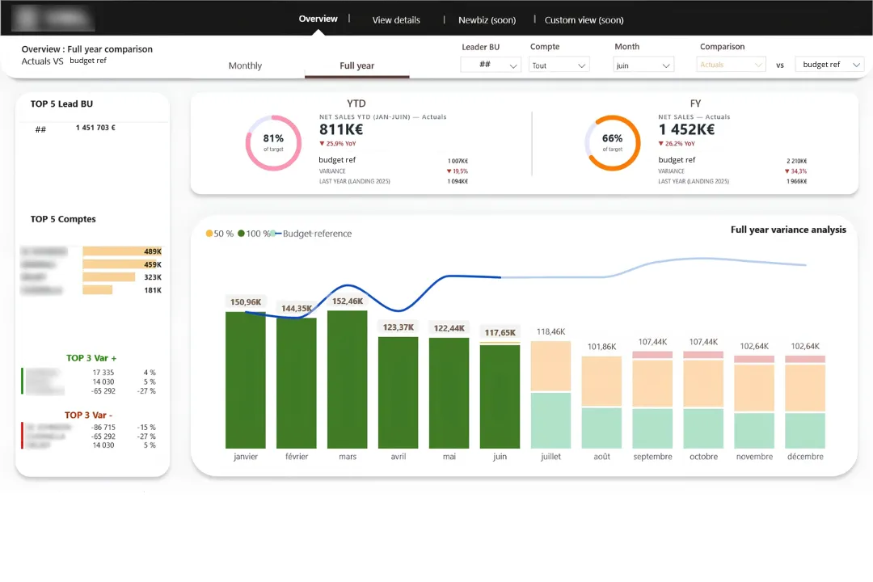
Task: Click the FY variance 34,3% value
Action: point(795,171)
